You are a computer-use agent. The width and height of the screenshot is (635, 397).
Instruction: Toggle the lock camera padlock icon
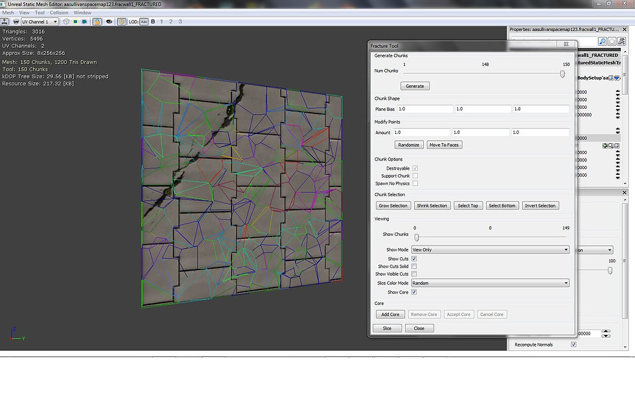97,21
